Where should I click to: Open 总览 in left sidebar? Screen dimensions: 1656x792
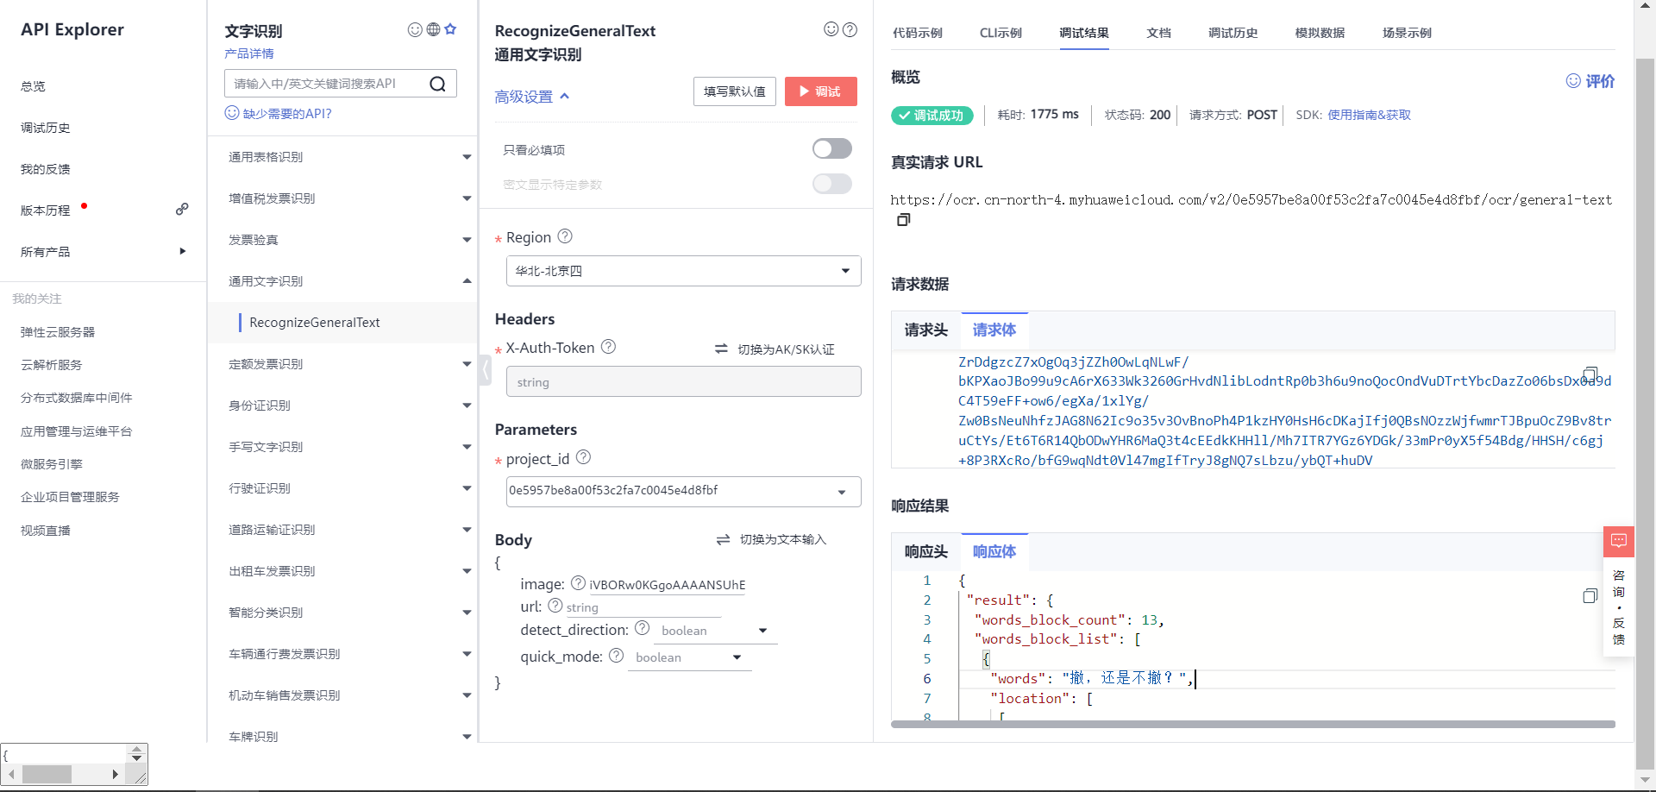(x=34, y=86)
